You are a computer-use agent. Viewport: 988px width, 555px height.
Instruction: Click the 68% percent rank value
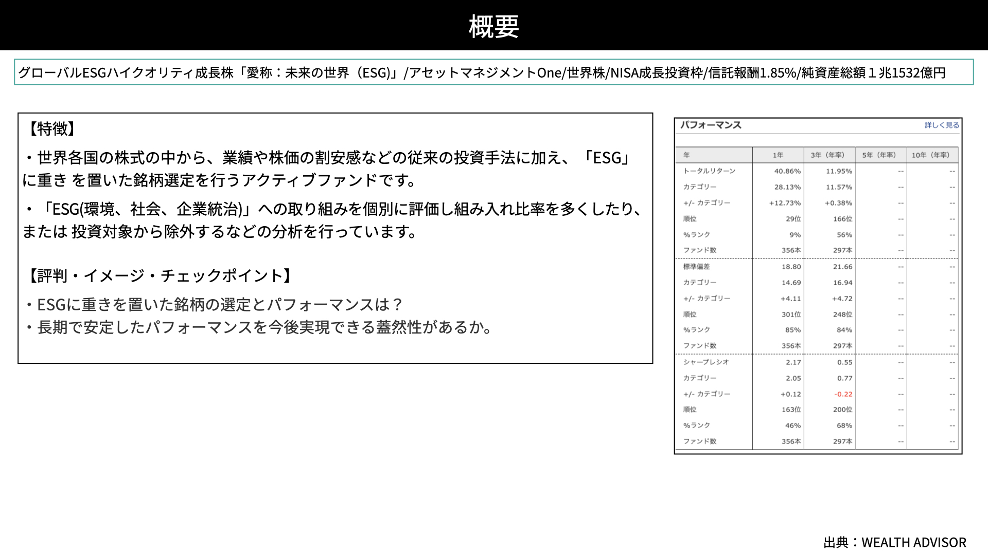(x=844, y=425)
